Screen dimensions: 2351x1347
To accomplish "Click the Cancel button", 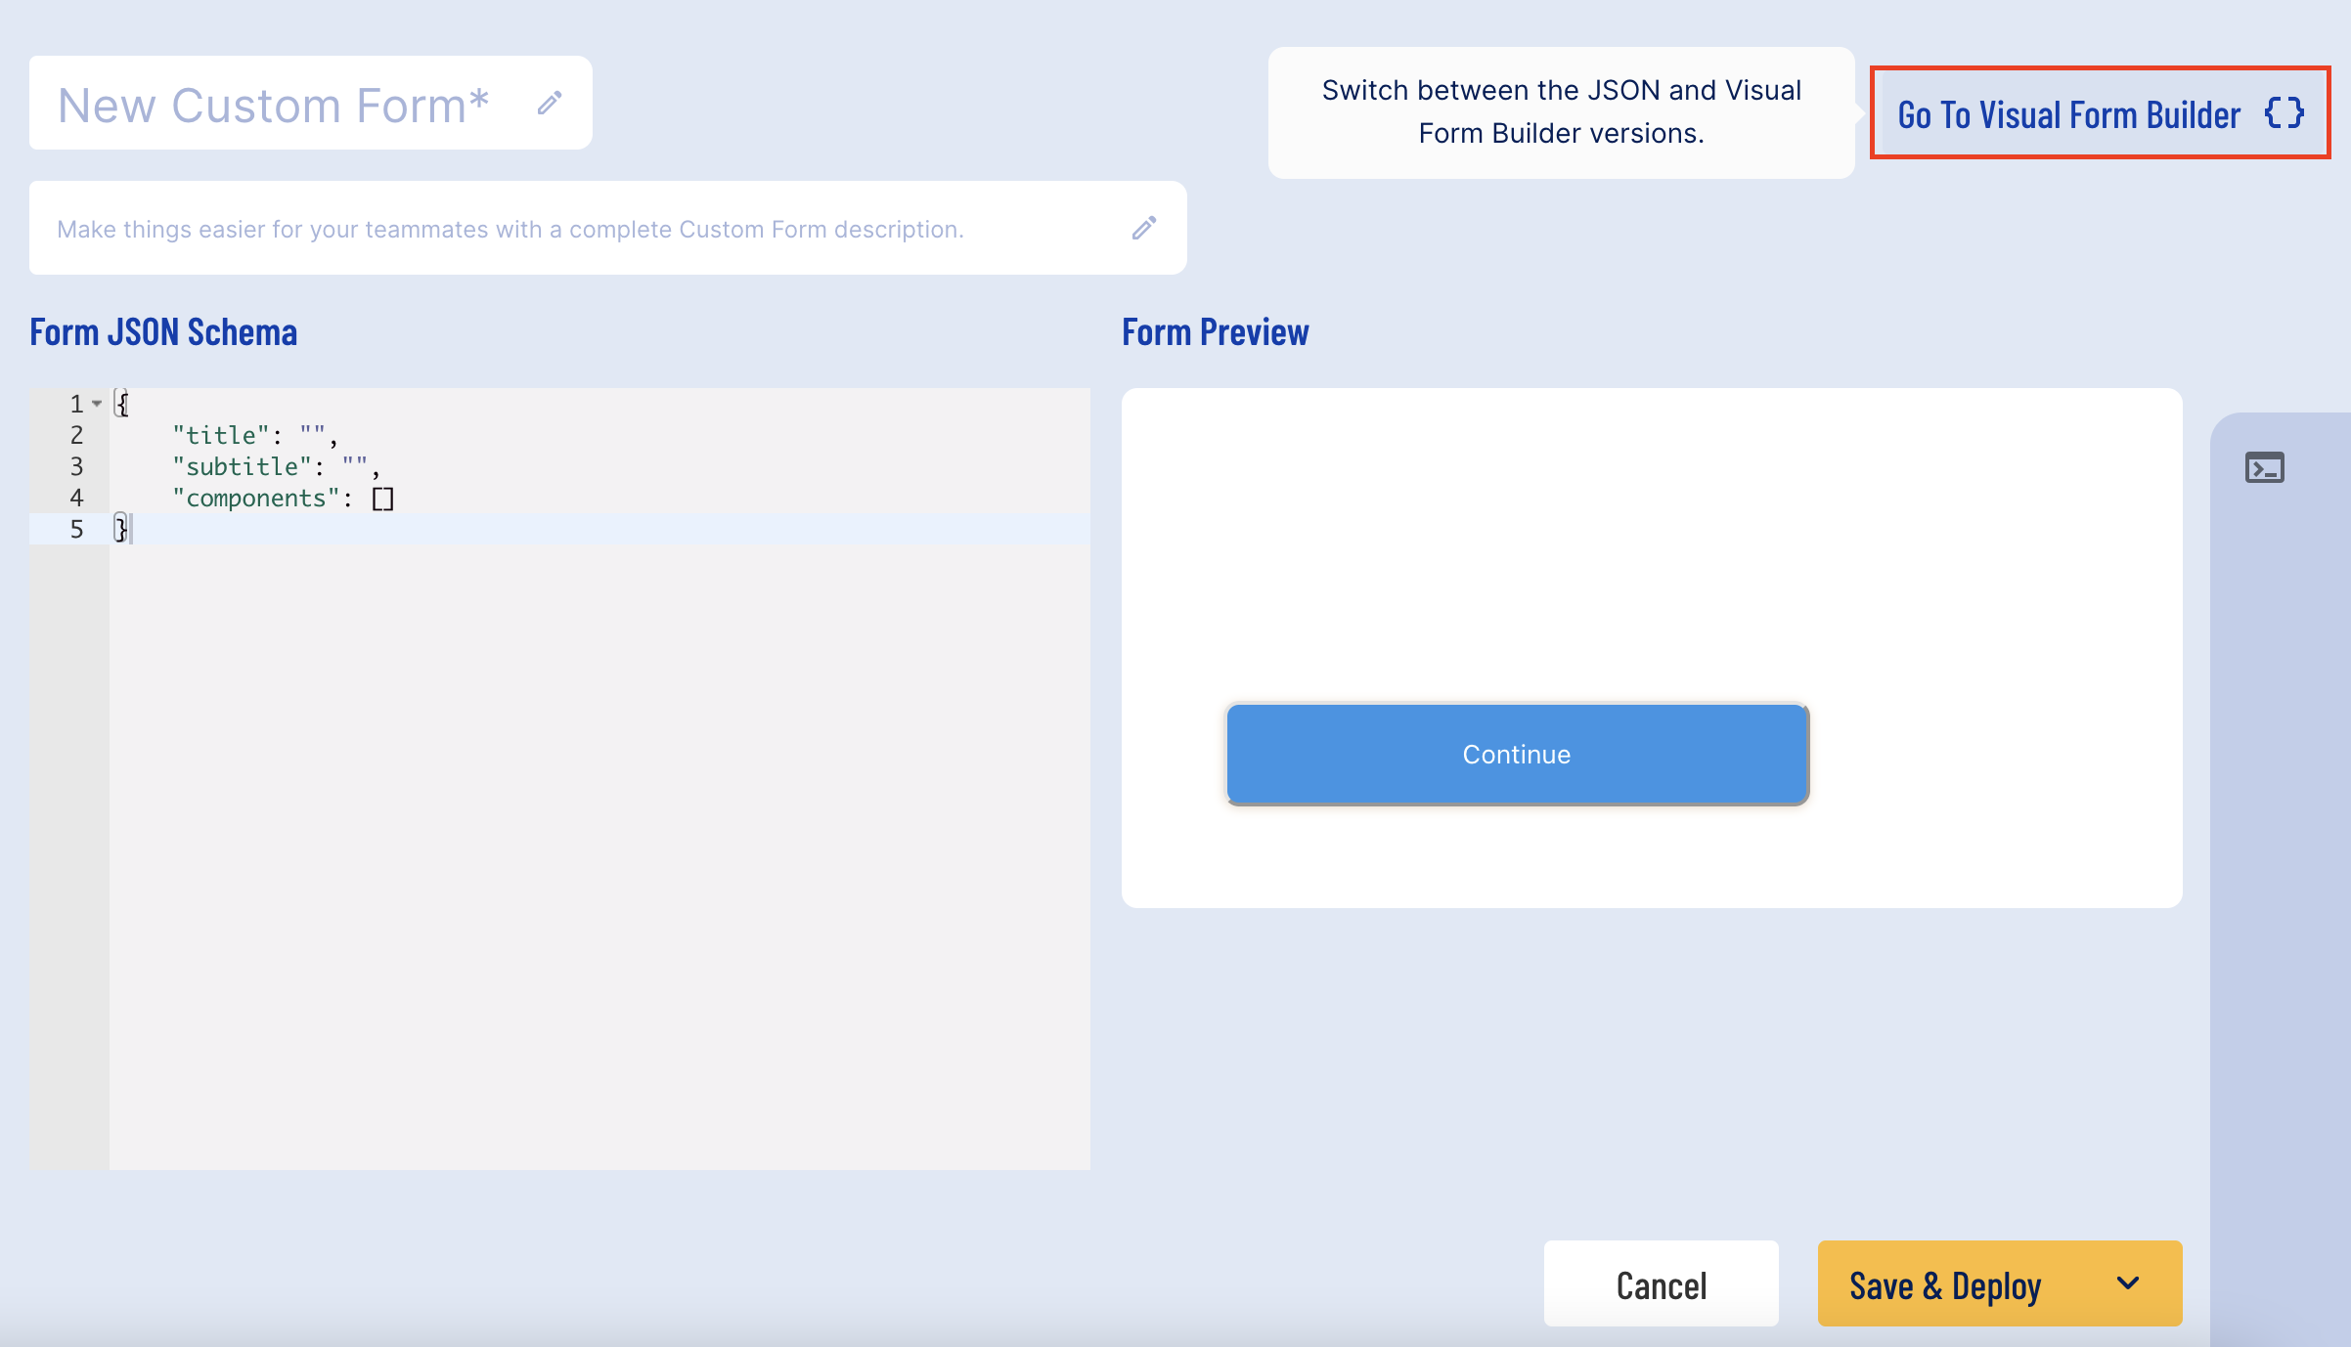I will coord(1661,1284).
